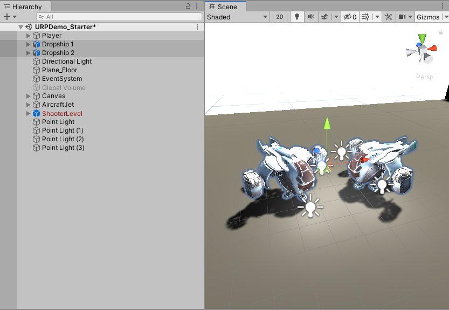Toggle scene lighting with the lightbulb icon
The width and height of the screenshot is (449, 310).
297,17
